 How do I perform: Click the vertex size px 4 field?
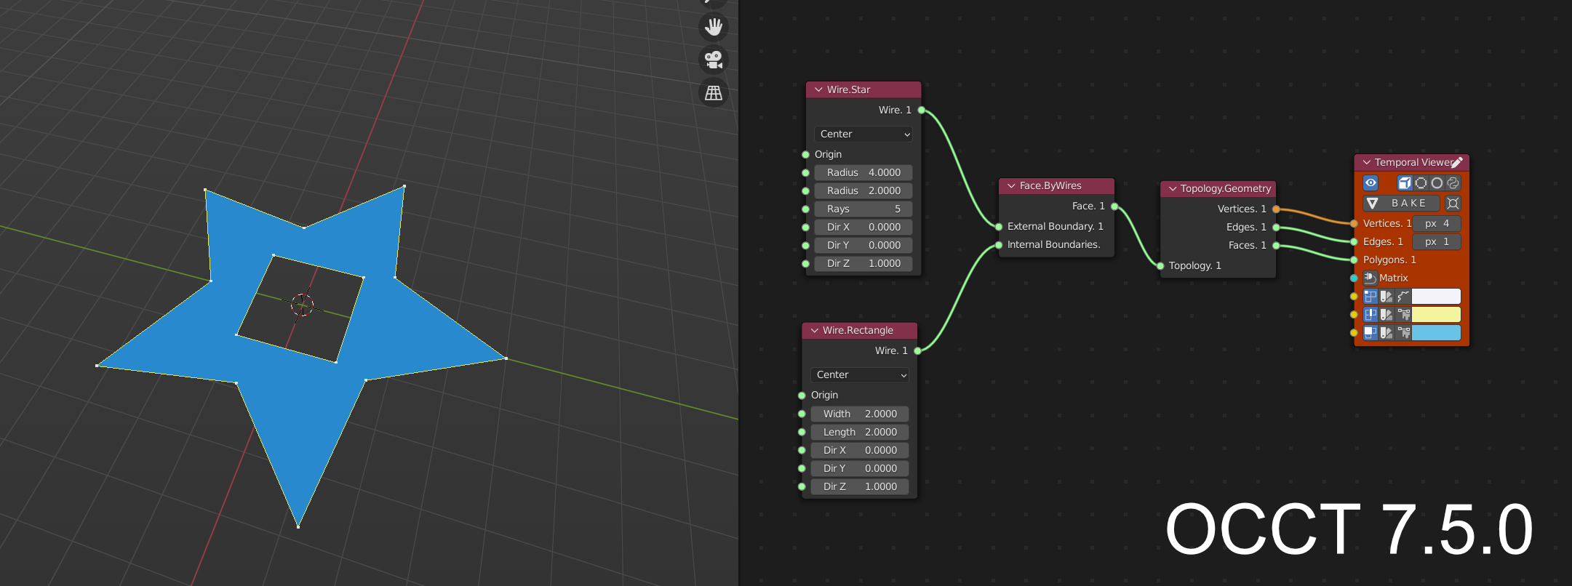click(1437, 223)
